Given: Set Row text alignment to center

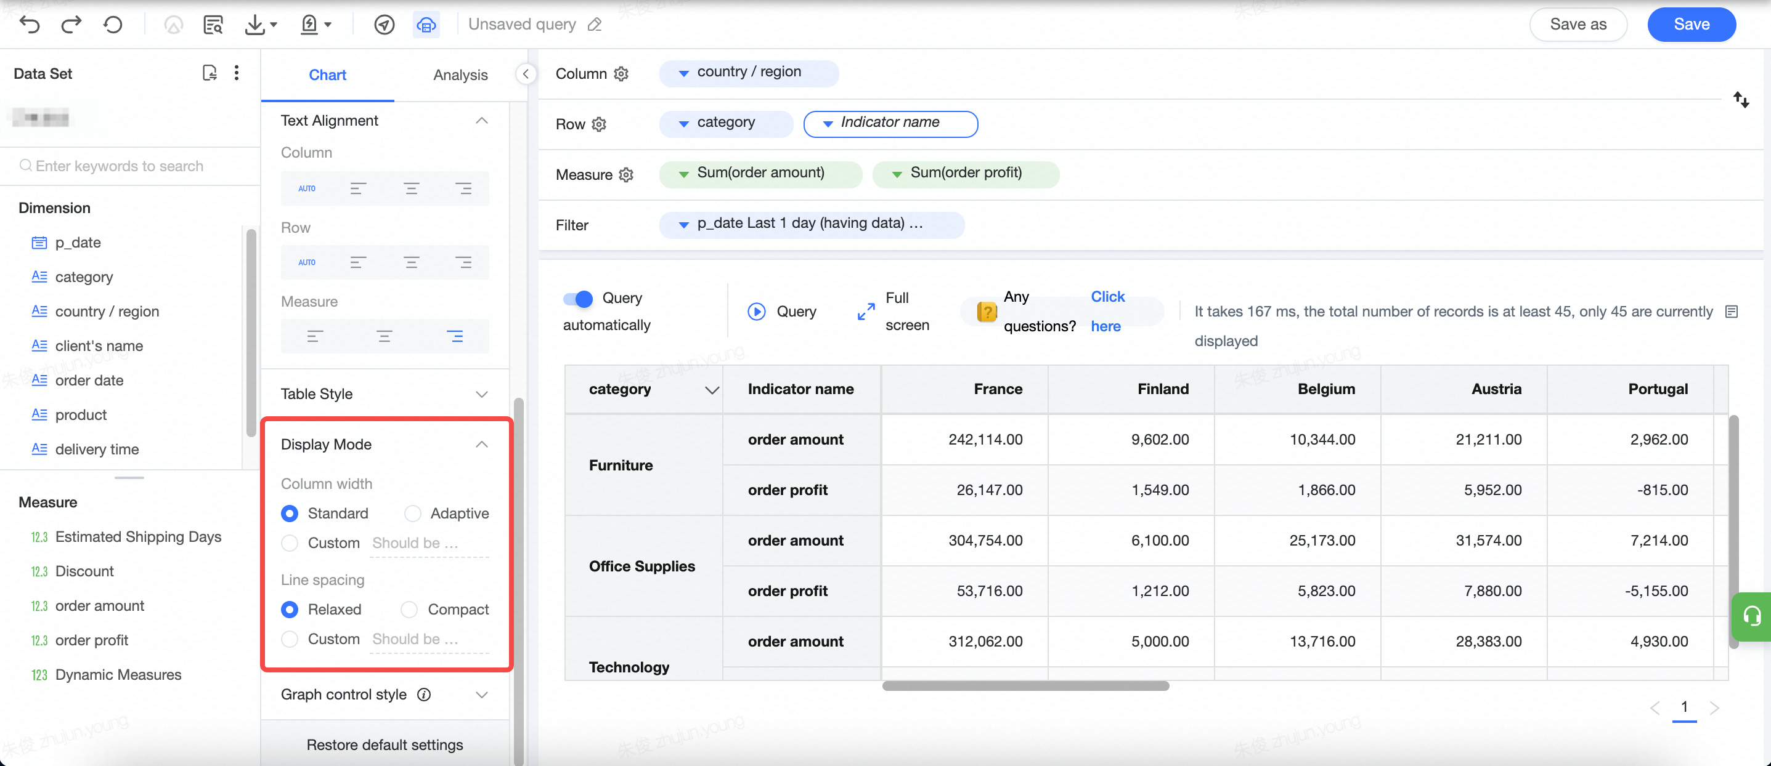Looking at the screenshot, I should coord(411,262).
